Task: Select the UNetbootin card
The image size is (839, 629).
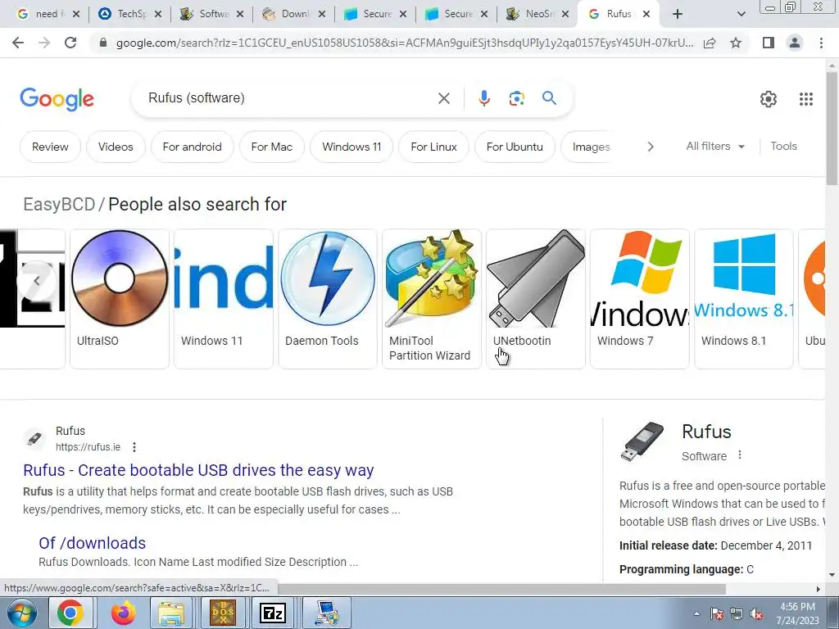Action: click(536, 298)
